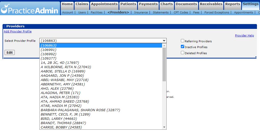Click the Providers panel grip icon
The image size is (260, 135).
[x=5, y=26]
